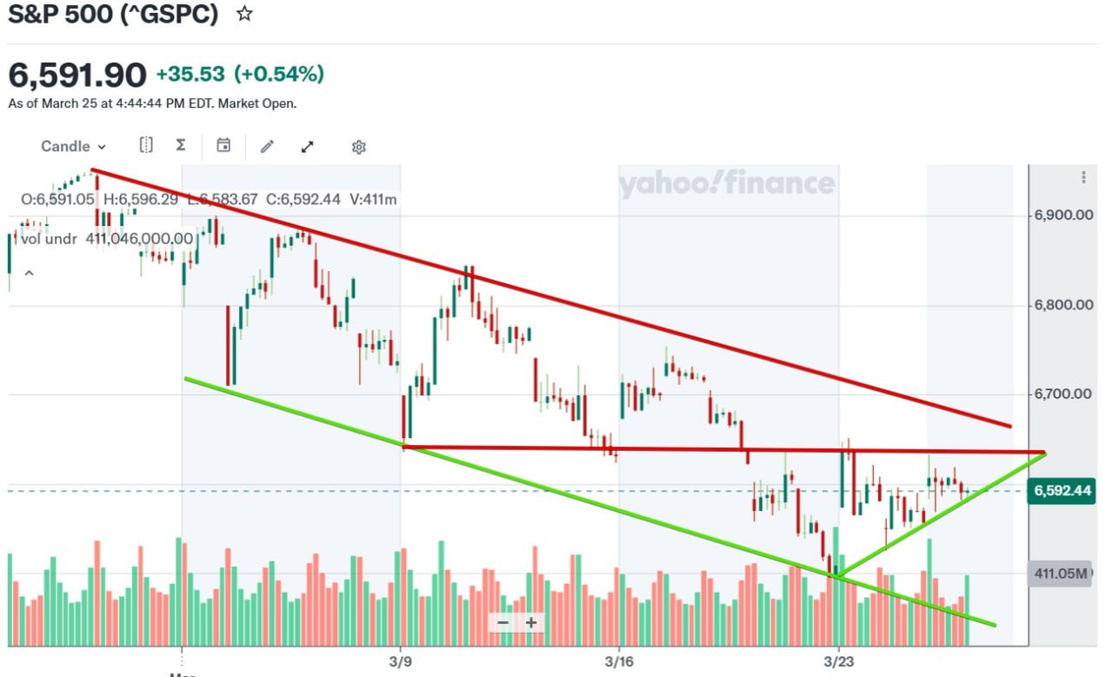This screenshot has width=1113, height=677.
Task: Open the three-dot chart options menu
Action: point(1083,177)
